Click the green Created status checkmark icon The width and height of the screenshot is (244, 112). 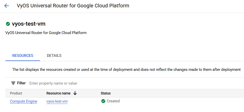pos(103,101)
